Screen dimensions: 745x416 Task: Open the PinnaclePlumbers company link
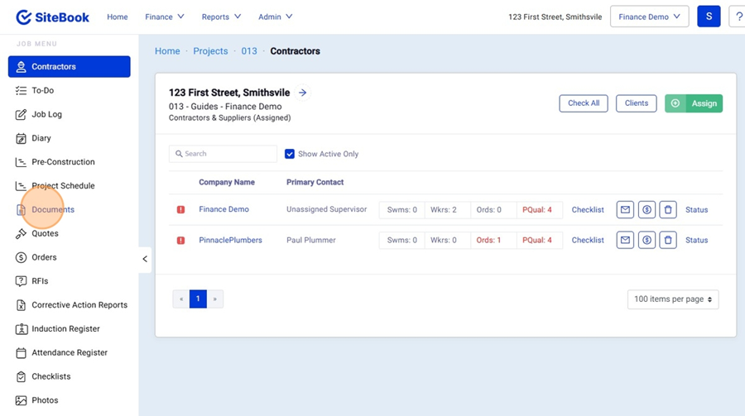230,241
